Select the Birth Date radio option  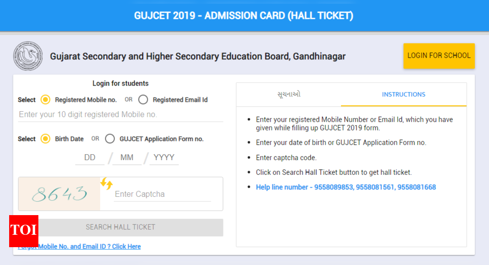tap(45, 139)
